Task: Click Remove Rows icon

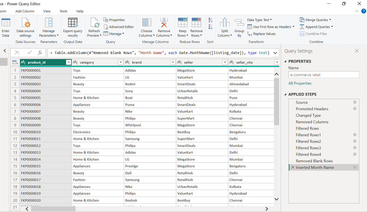Action: pos(196,23)
